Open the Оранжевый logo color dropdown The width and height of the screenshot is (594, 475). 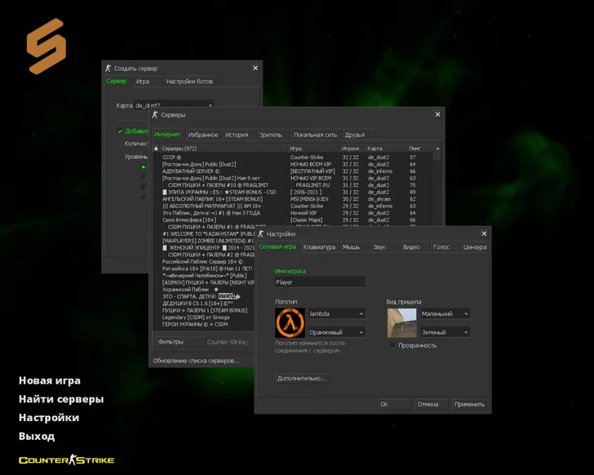click(x=336, y=332)
